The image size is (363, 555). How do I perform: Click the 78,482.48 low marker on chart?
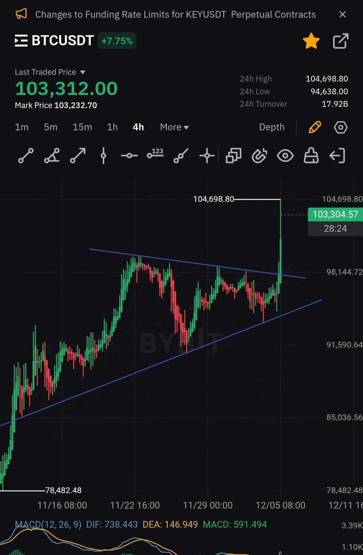pyautogui.click(x=63, y=490)
